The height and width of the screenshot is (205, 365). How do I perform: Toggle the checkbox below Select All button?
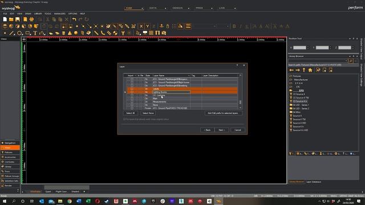[x=124, y=119]
